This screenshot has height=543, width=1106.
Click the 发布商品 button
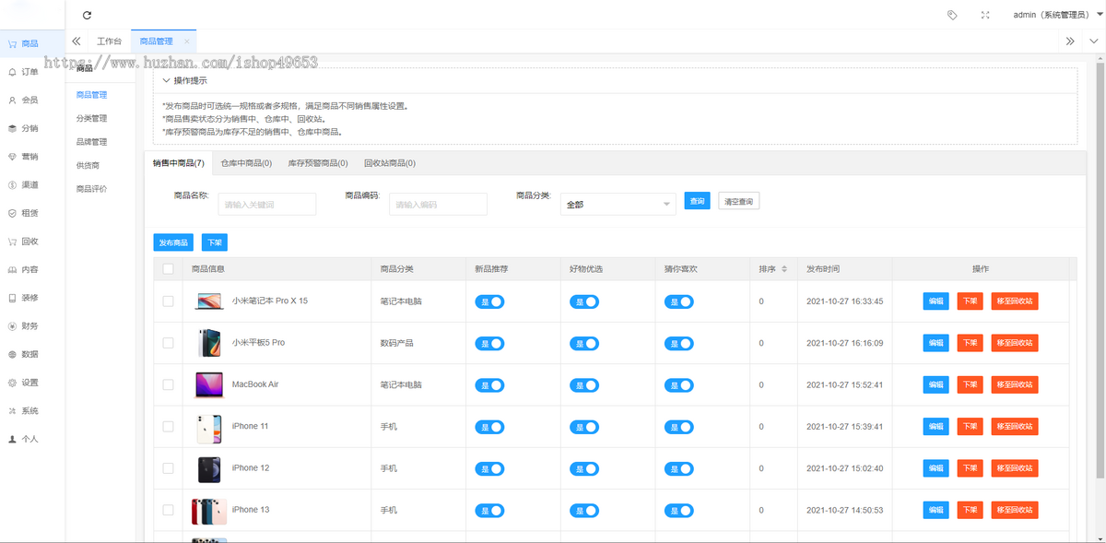point(173,242)
